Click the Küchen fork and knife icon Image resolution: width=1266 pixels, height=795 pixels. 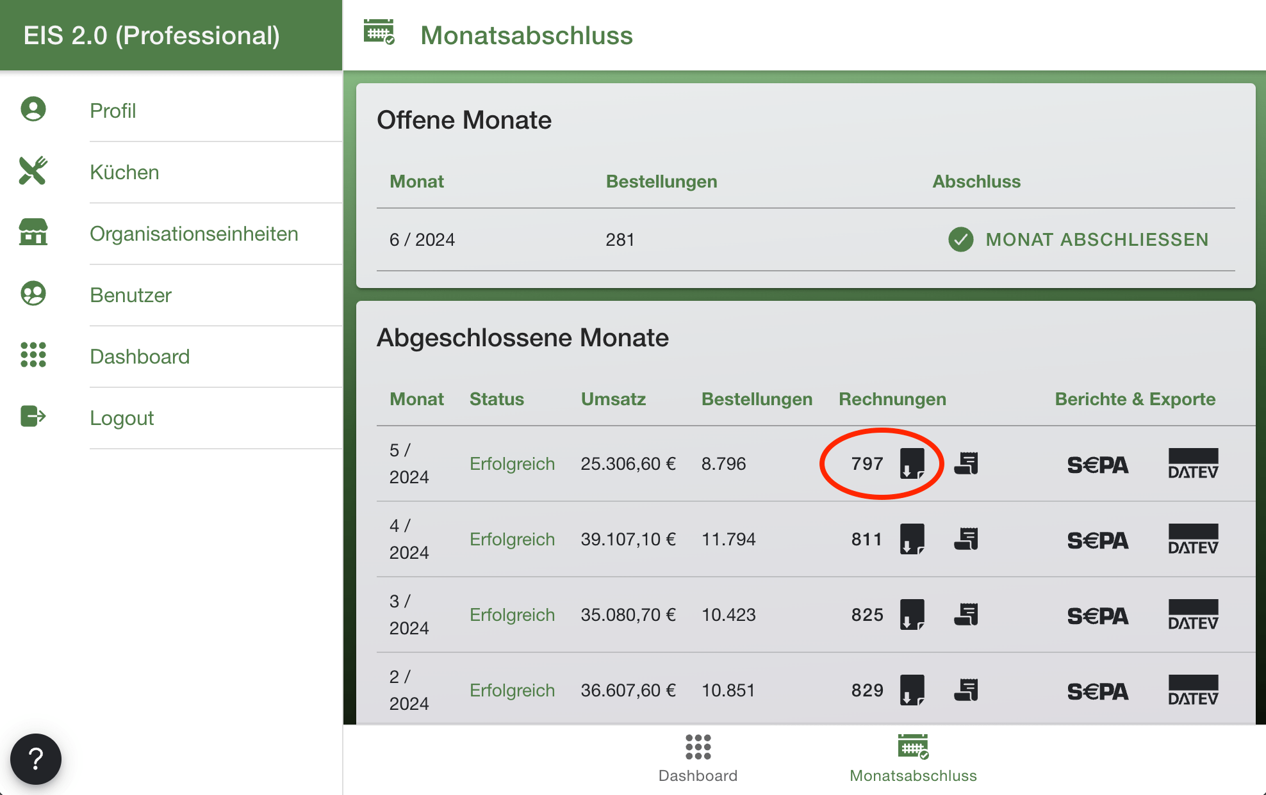pos(33,171)
